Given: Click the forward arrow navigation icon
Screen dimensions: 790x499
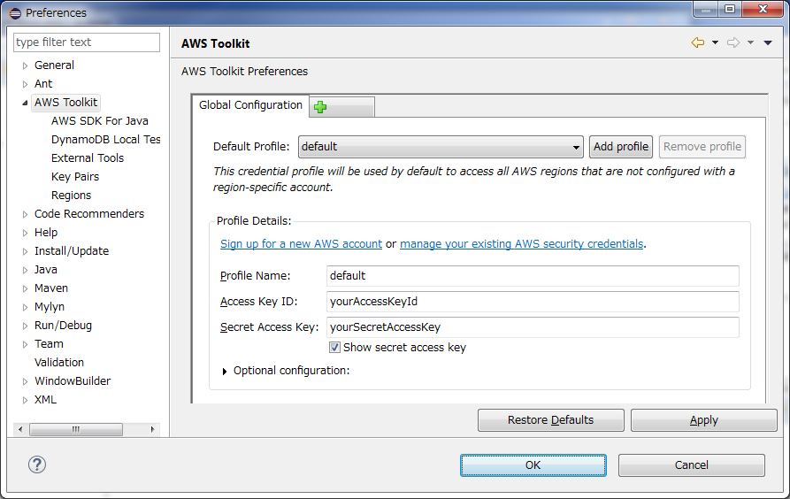Looking at the screenshot, I should [x=733, y=42].
